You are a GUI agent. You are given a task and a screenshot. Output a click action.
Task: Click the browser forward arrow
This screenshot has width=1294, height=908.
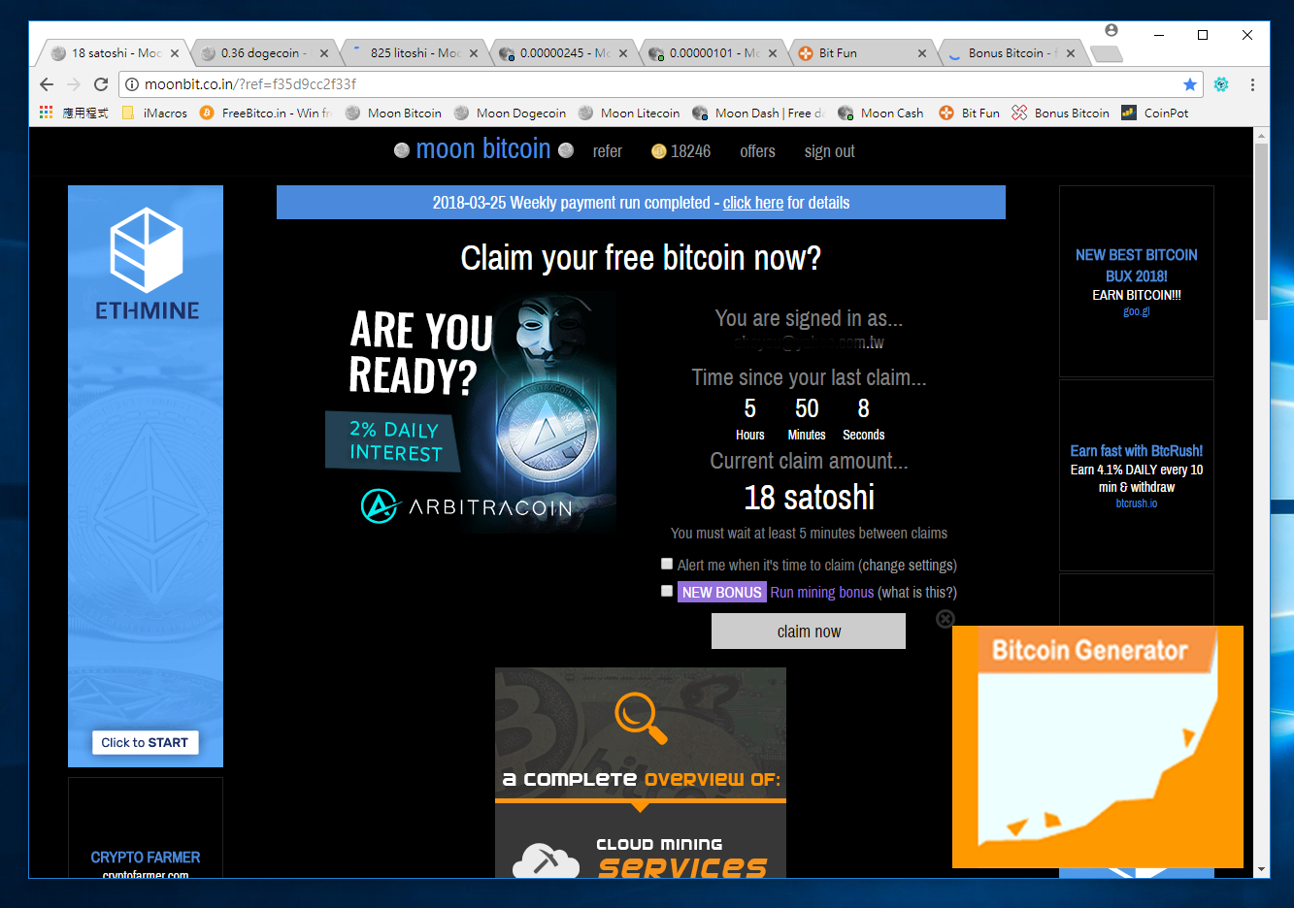(74, 84)
